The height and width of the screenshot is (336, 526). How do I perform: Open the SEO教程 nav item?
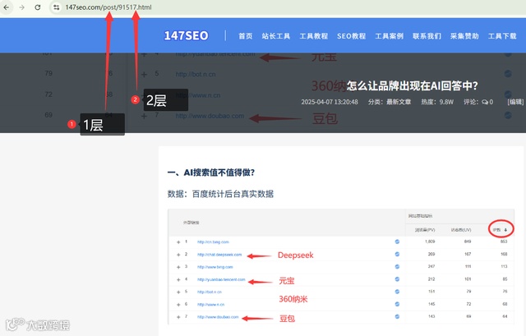pyautogui.click(x=351, y=36)
